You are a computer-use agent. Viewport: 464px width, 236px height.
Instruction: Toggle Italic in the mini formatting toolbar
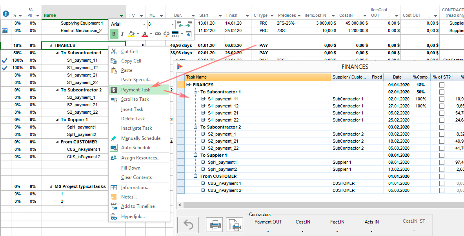point(122,34)
